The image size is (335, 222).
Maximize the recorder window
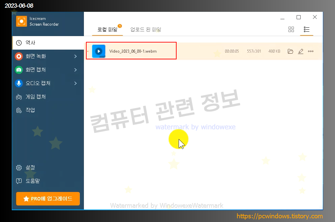(299, 17)
